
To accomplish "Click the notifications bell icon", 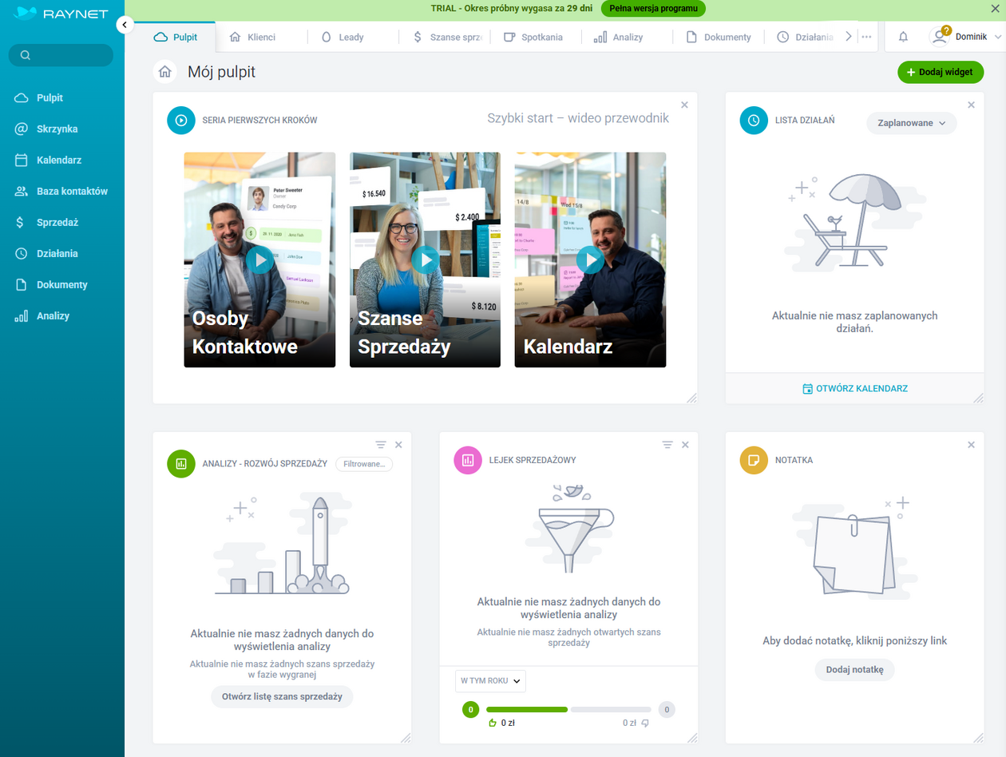I will [903, 37].
